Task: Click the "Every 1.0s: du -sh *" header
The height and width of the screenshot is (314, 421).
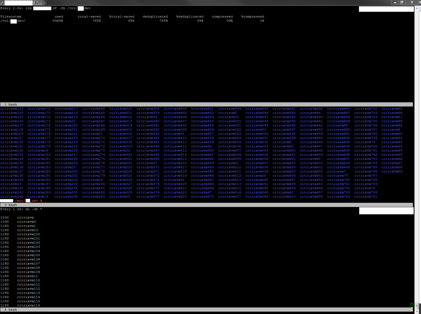Action: click(21, 209)
